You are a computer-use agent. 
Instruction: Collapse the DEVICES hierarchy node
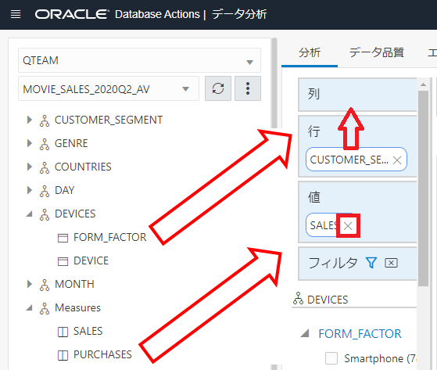(29, 214)
